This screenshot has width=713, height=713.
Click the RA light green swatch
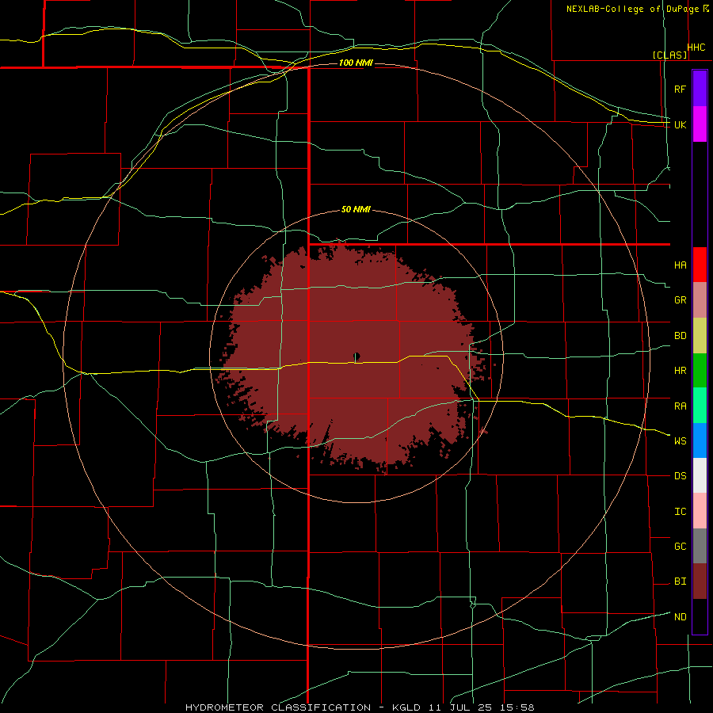pyautogui.click(x=700, y=405)
